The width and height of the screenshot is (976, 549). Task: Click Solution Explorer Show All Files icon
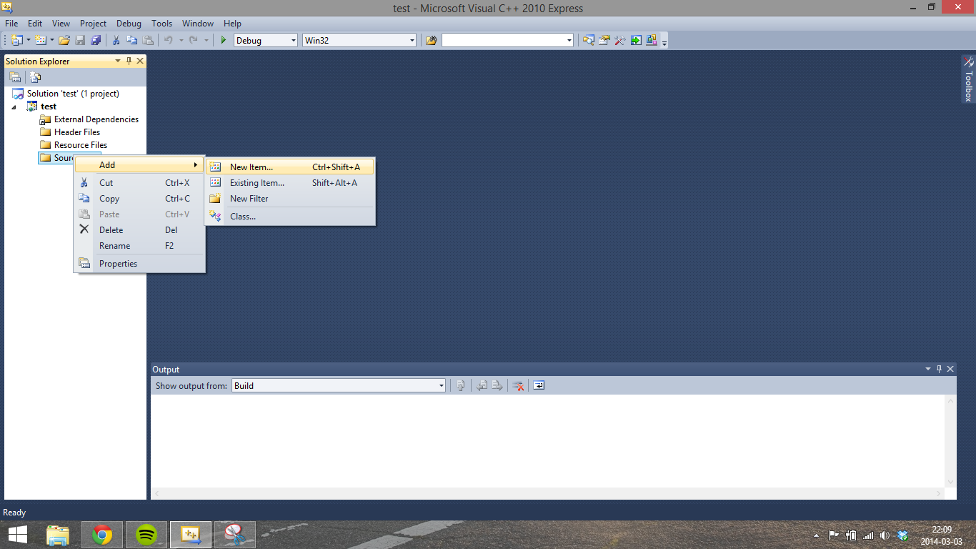36,77
